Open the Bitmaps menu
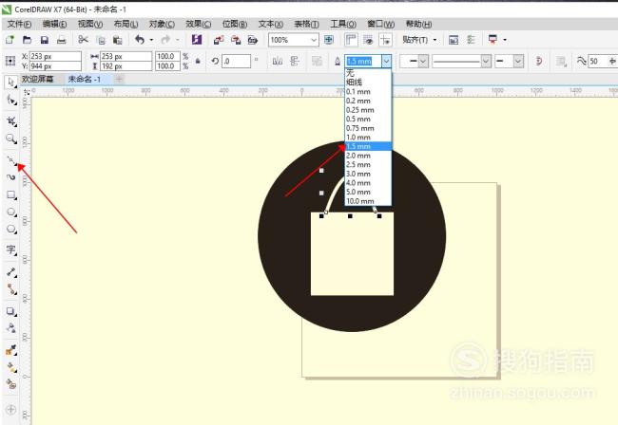This screenshot has height=425, width=618. pyautogui.click(x=235, y=24)
